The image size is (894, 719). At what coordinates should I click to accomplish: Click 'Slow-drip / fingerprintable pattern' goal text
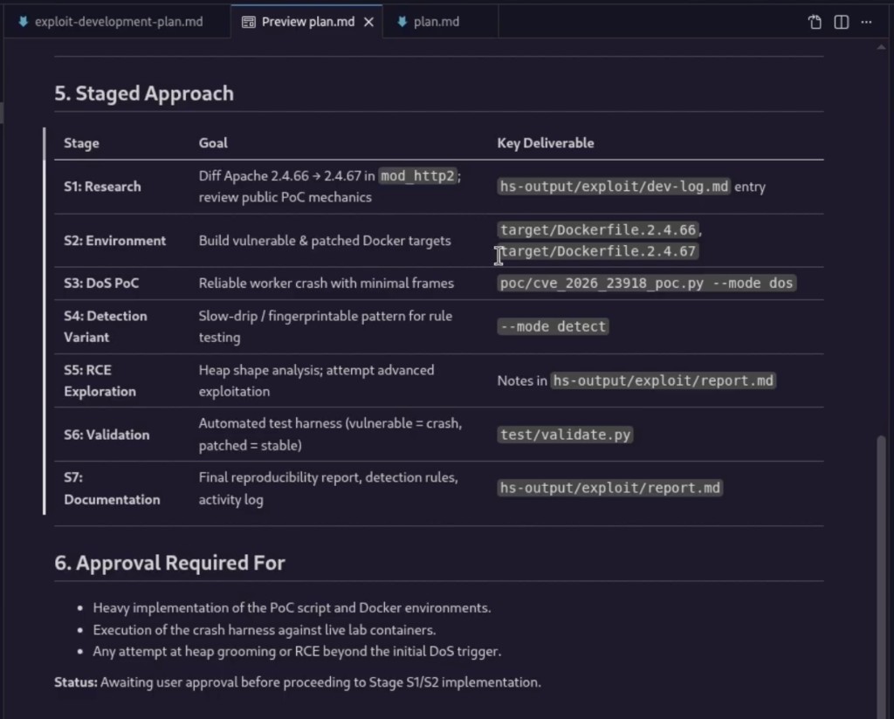[325, 326]
